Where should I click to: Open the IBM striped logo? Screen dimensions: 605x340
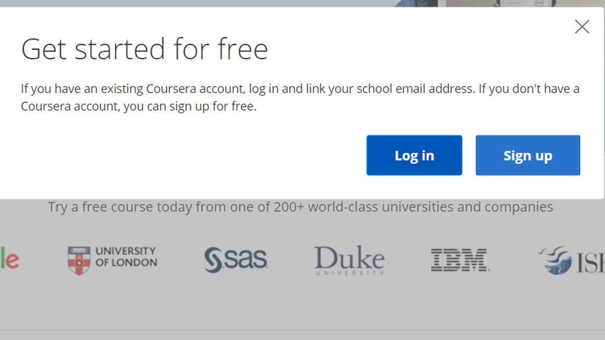tap(459, 260)
